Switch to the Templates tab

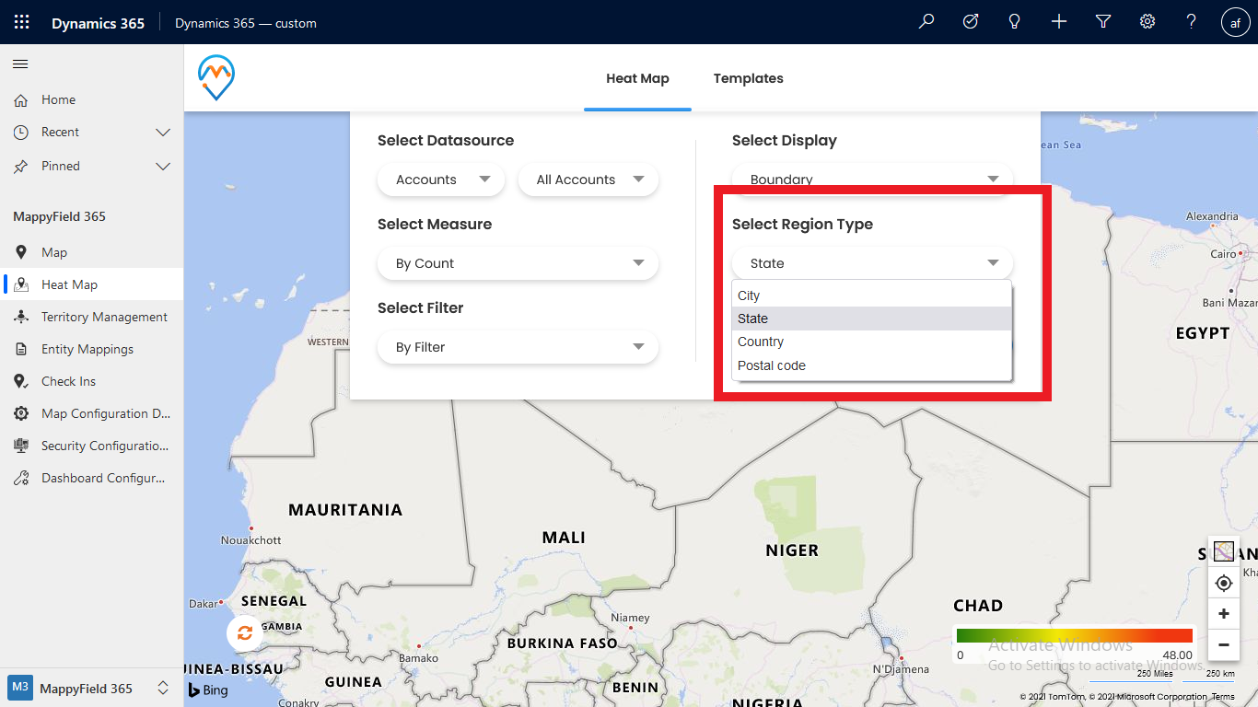pyautogui.click(x=748, y=78)
